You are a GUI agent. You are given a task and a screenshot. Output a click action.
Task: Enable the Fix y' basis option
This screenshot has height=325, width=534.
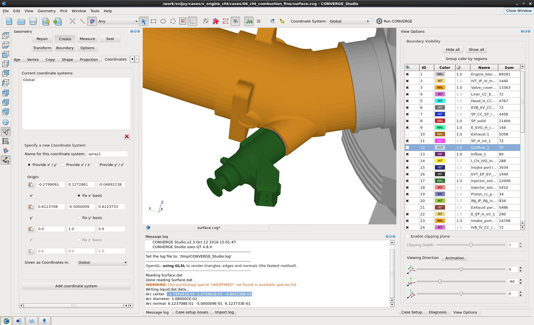78,218
